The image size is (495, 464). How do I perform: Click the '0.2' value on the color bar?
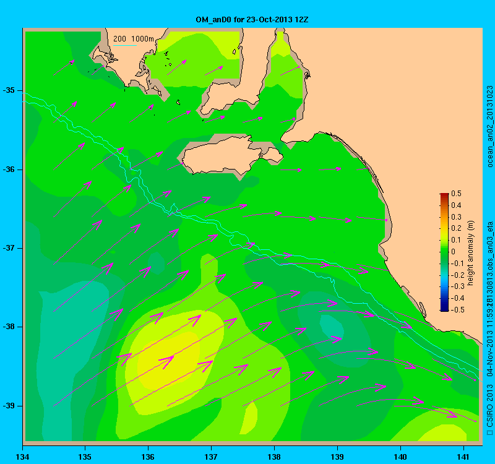(x=456, y=228)
